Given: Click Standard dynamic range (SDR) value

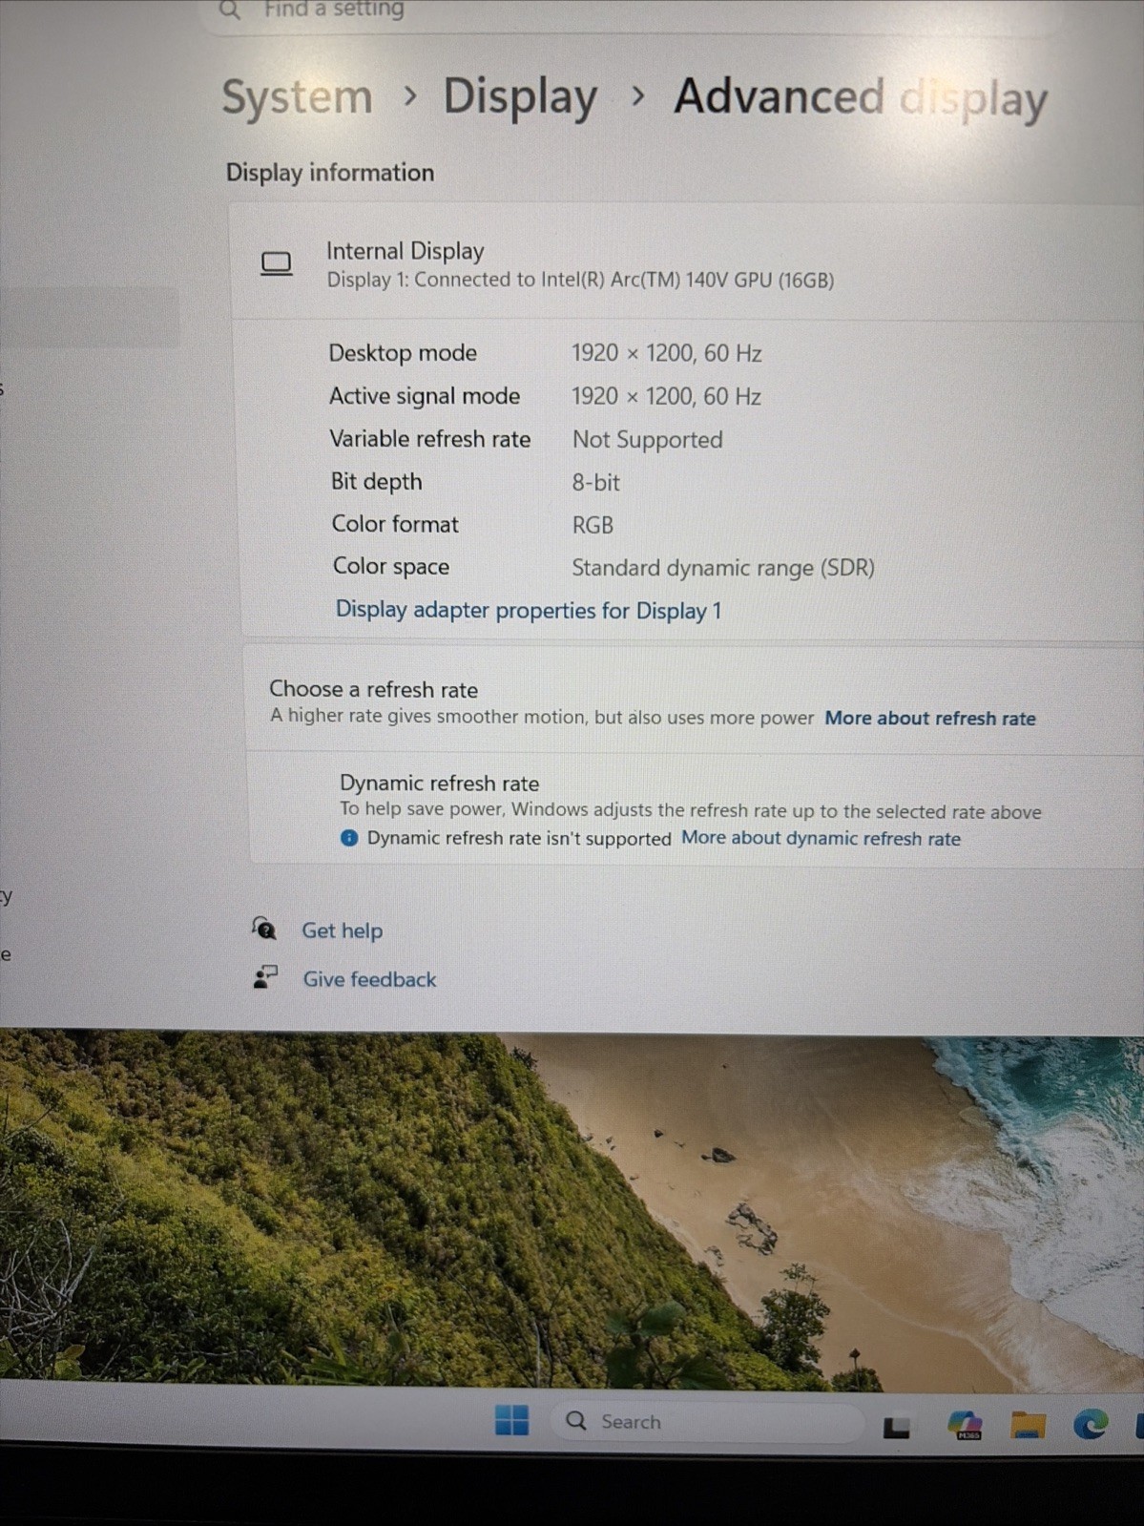Looking at the screenshot, I should click(723, 568).
